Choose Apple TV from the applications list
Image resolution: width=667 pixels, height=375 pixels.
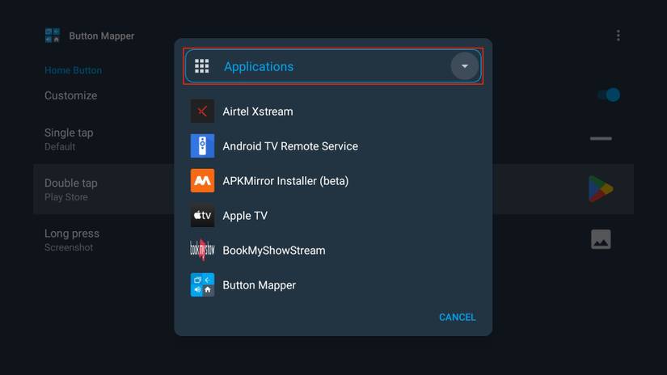tap(245, 216)
